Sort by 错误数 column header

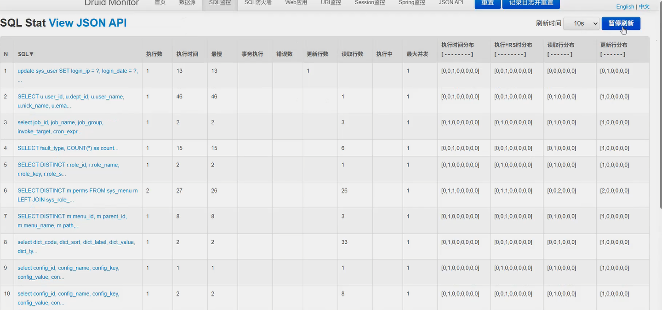point(285,54)
